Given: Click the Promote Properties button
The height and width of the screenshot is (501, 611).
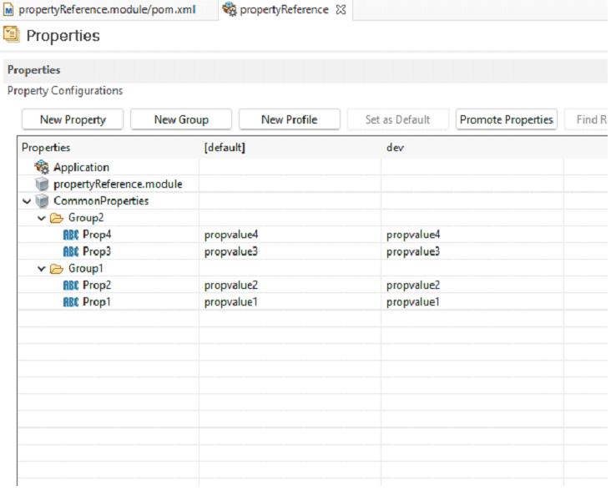Looking at the screenshot, I should tap(506, 119).
